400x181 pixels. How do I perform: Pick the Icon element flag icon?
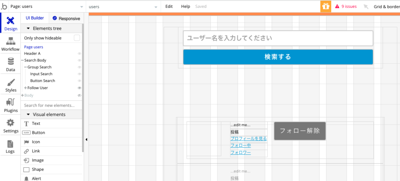point(26,142)
